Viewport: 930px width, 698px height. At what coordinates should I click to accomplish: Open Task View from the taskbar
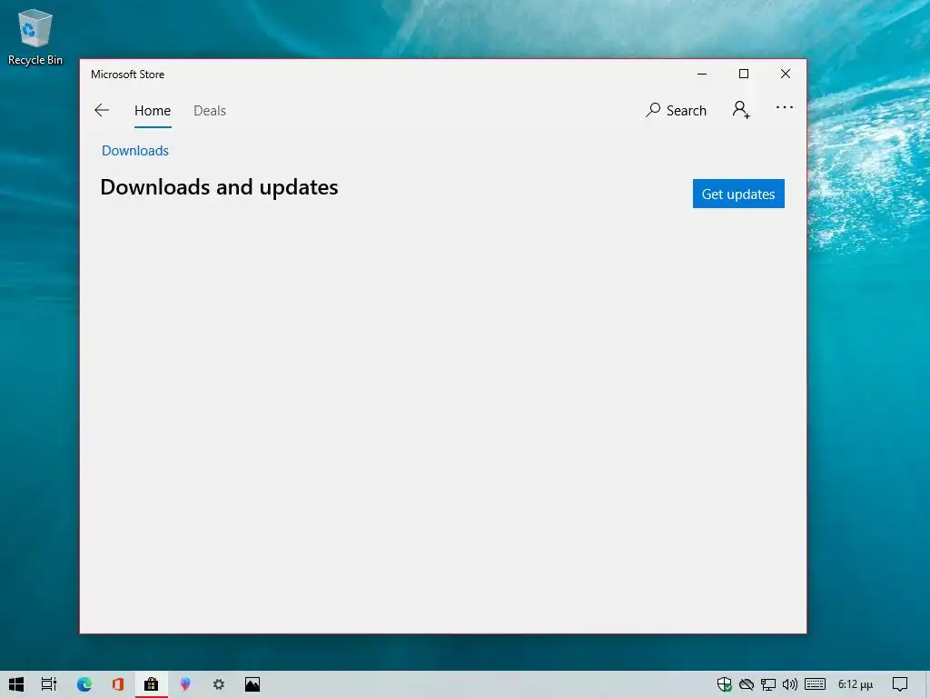(x=49, y=684)
